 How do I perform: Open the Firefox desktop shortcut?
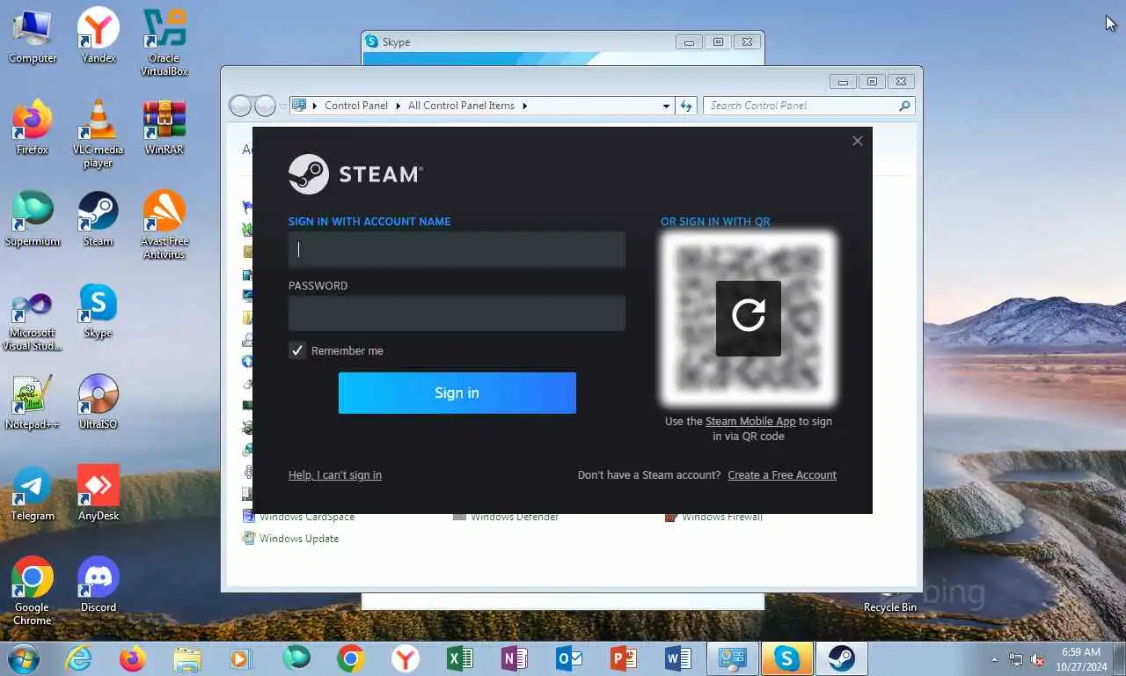tap(33, 128)
